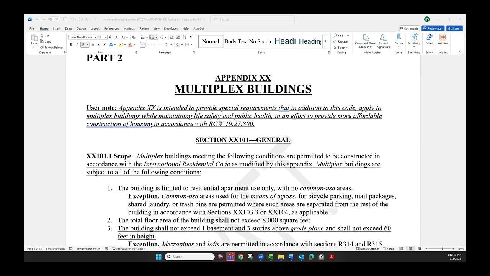Screen dimensions: 490x276
Task: Click the Redo arrow in title bar
Action: tap(81, 19)
